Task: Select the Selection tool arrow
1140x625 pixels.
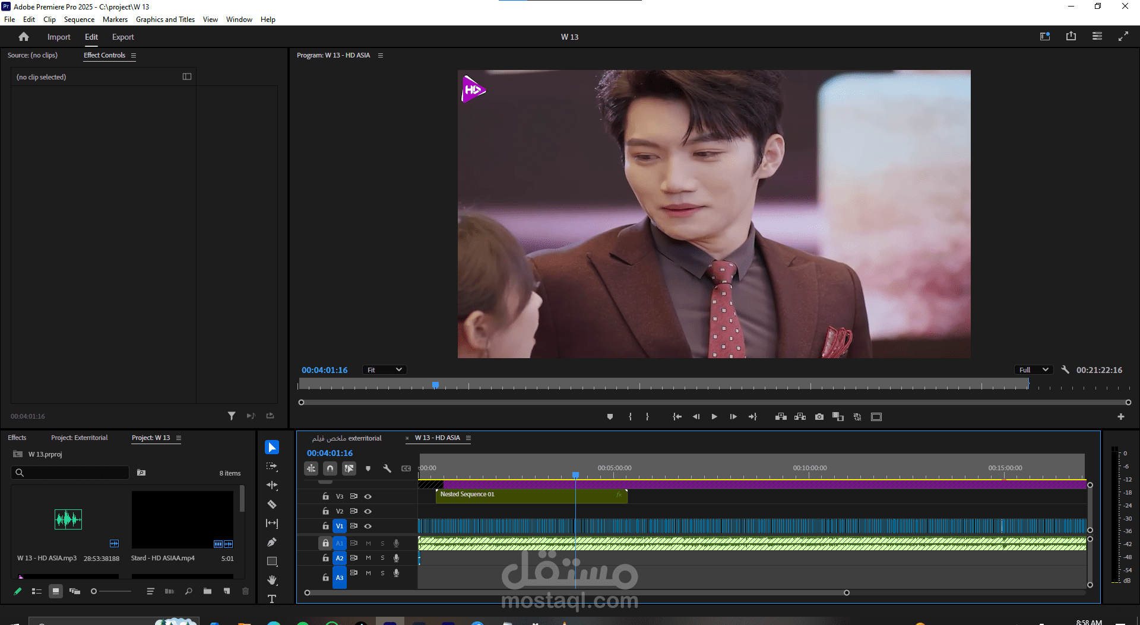Action: coord(272,447)
